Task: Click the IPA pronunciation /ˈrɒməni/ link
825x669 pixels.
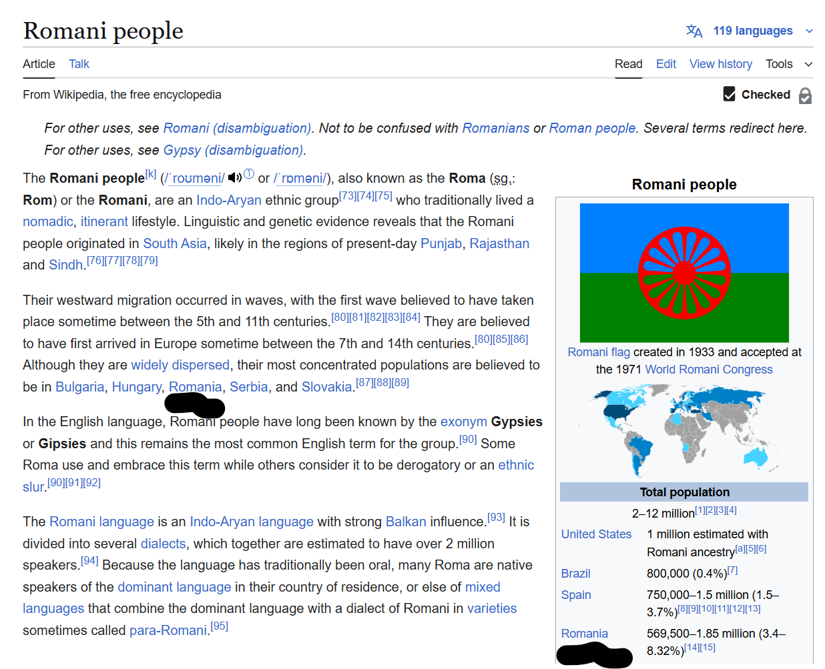Action: (x=300, y=178)
